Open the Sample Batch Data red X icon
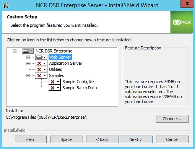 54,88
